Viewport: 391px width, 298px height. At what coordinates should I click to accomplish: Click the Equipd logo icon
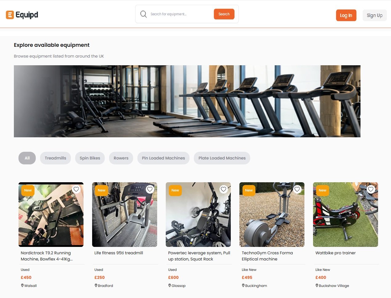coord(10,15)
